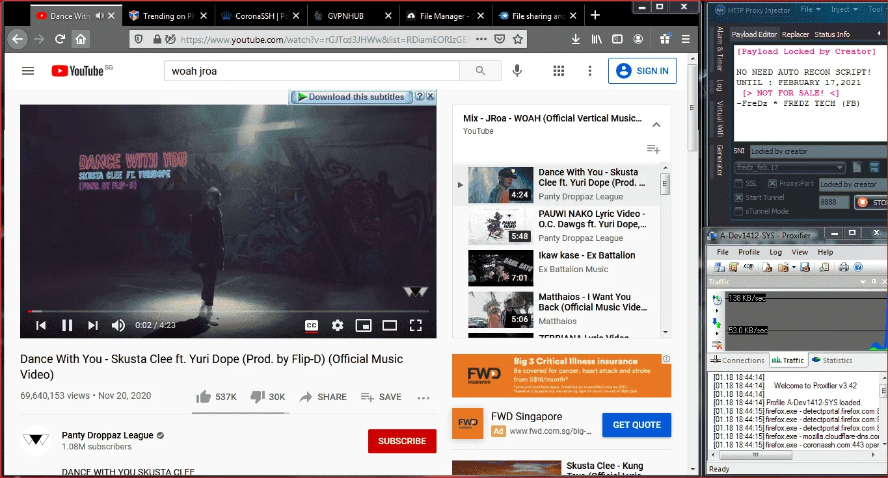888x478 pixels.
Task: Mute the Dance With You tab
Action: click(100, 16)
